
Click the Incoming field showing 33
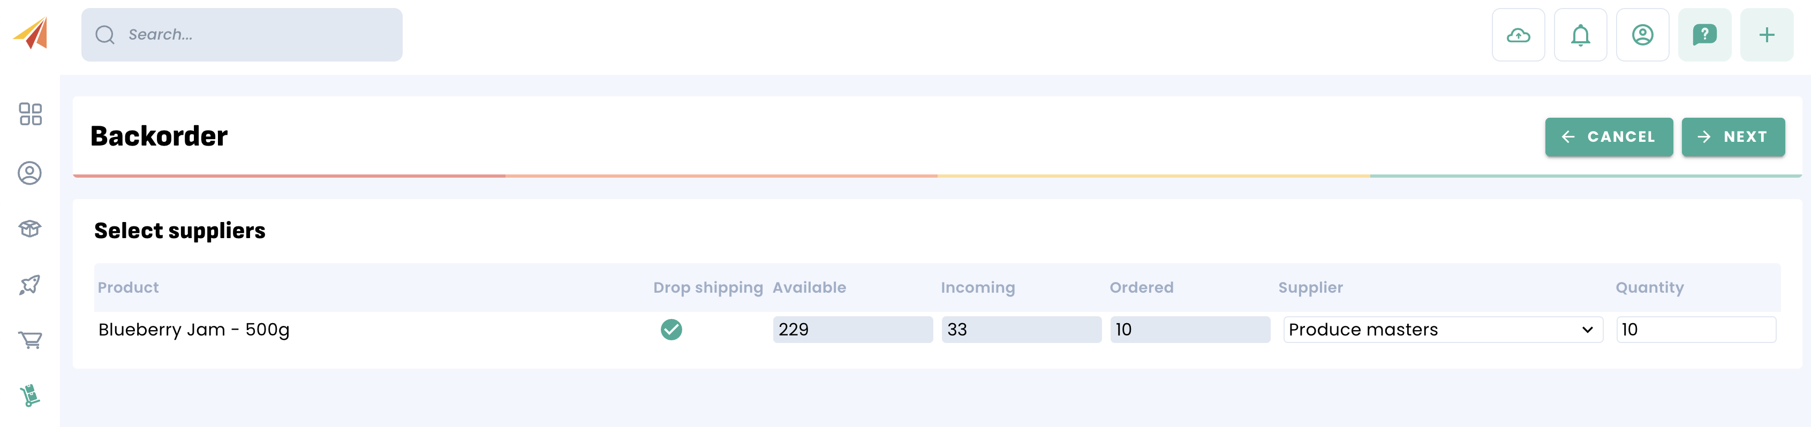(x=1021, y=330)
